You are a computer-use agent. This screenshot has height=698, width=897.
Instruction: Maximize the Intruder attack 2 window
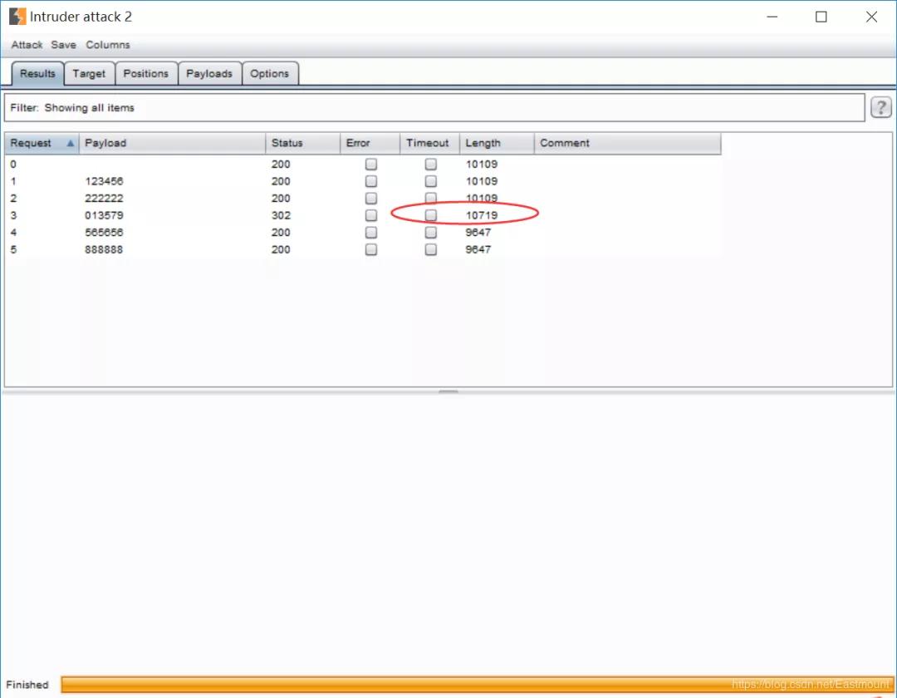coord(821,17)
